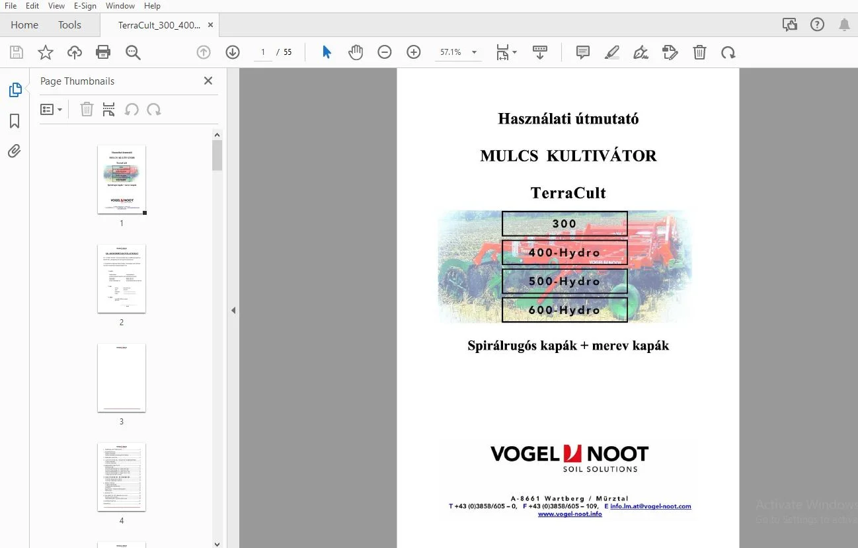
Task: Click thumbnails scrollbar up arrow
Action: pyautogui.click(x=217, y=135)
